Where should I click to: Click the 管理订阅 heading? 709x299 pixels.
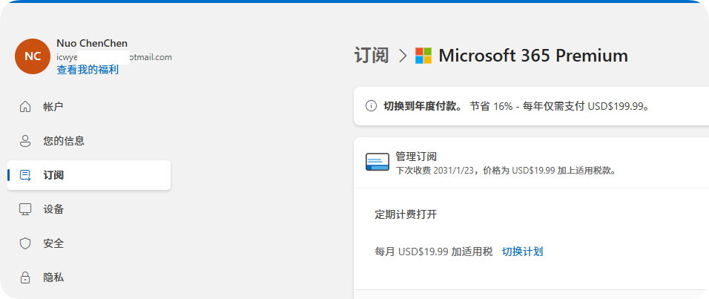(x=416, y=157)
